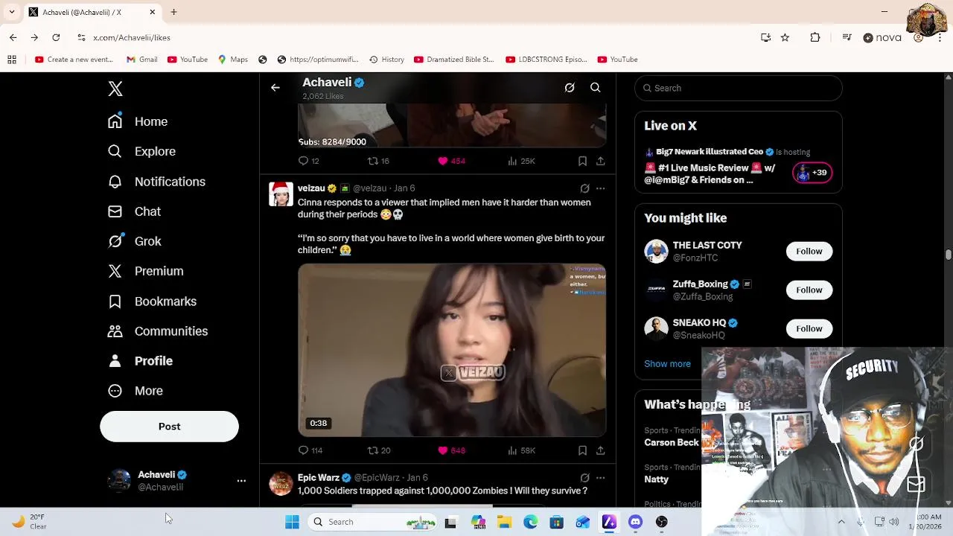
Task: Open Discord from the taskbar
Action: tap(635, 522)
